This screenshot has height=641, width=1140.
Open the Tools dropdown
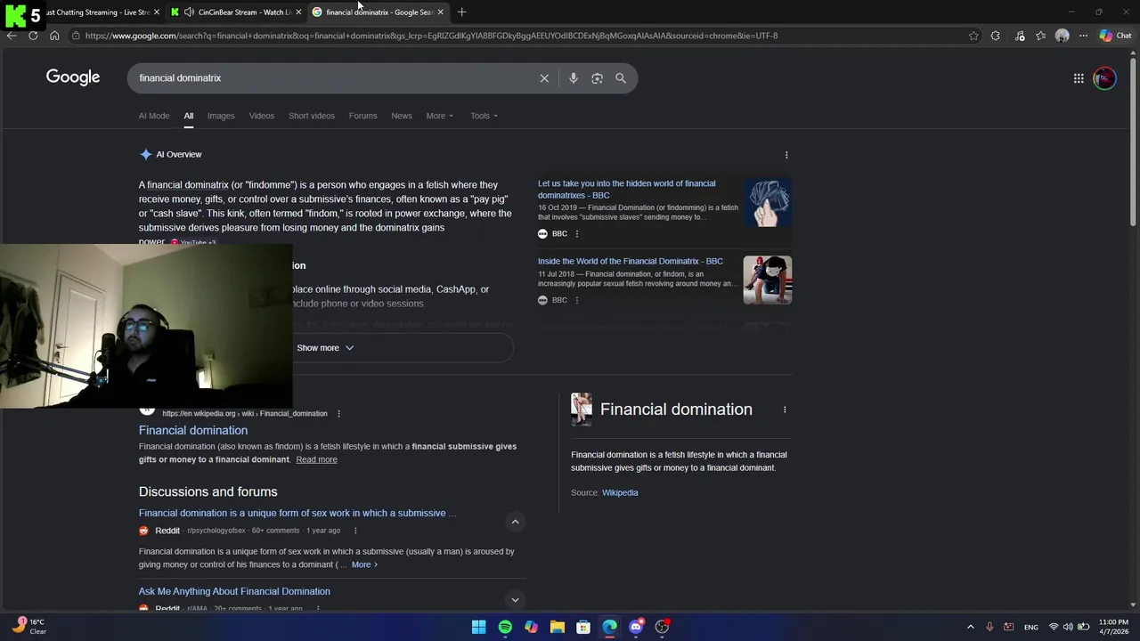484,116
